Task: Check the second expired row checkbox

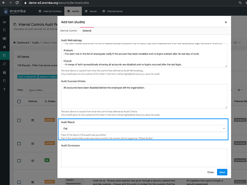Action: [x=19, y=144]
